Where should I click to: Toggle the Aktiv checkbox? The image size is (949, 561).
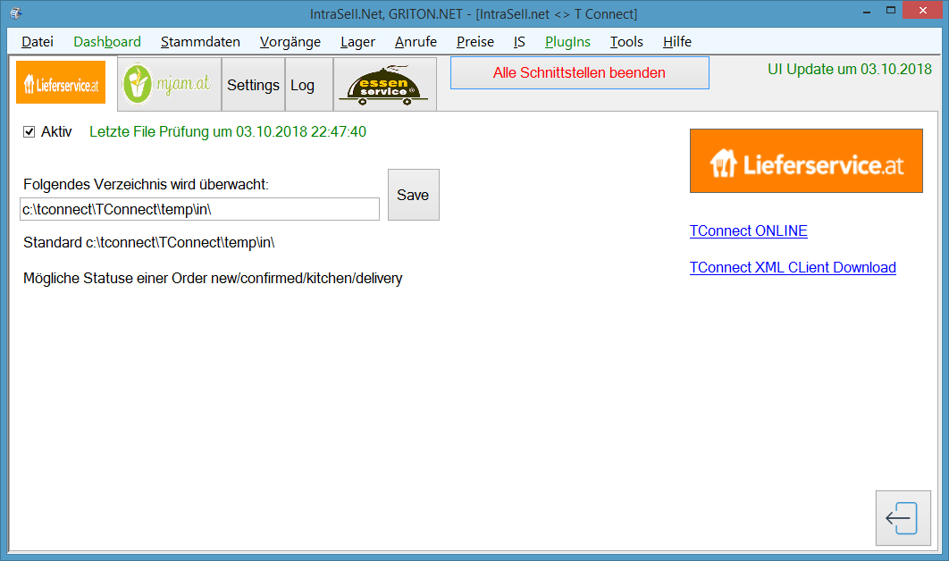coord(29,132)
